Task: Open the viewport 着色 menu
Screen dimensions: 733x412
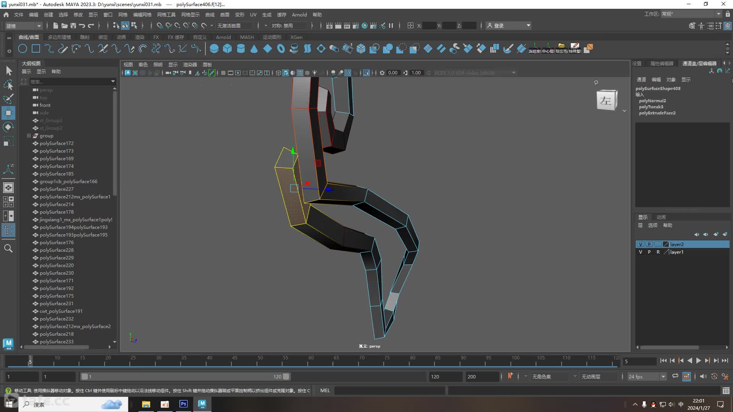Action: pyautogui.click(x=143, y=64)
